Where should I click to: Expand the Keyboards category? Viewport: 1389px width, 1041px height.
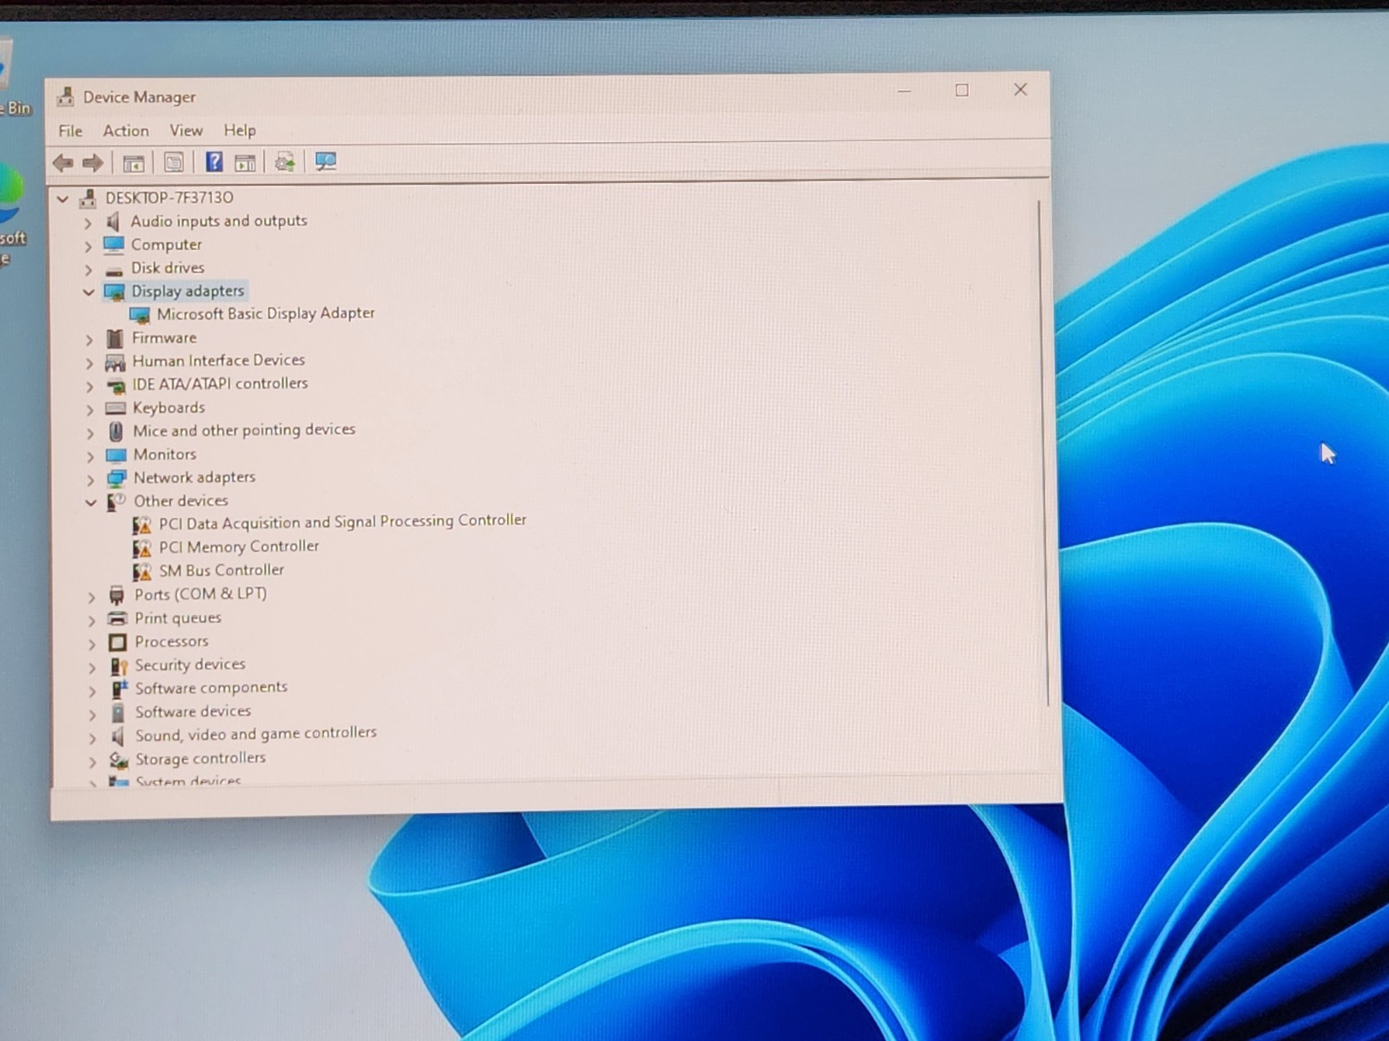pyautogui.click(x=89, y=409)
